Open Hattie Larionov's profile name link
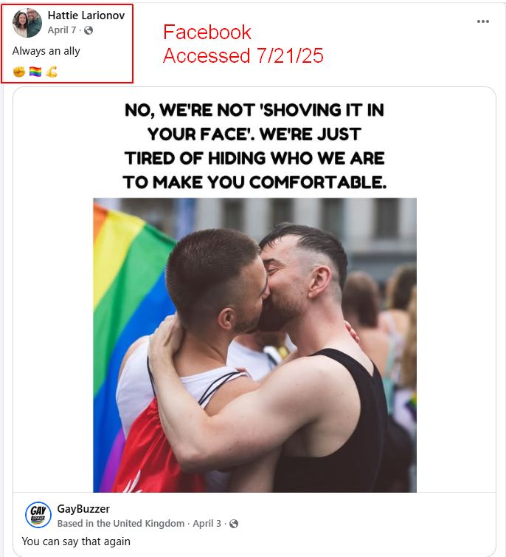This screenshot has height=557, width=506. click(x=86, y=16)
